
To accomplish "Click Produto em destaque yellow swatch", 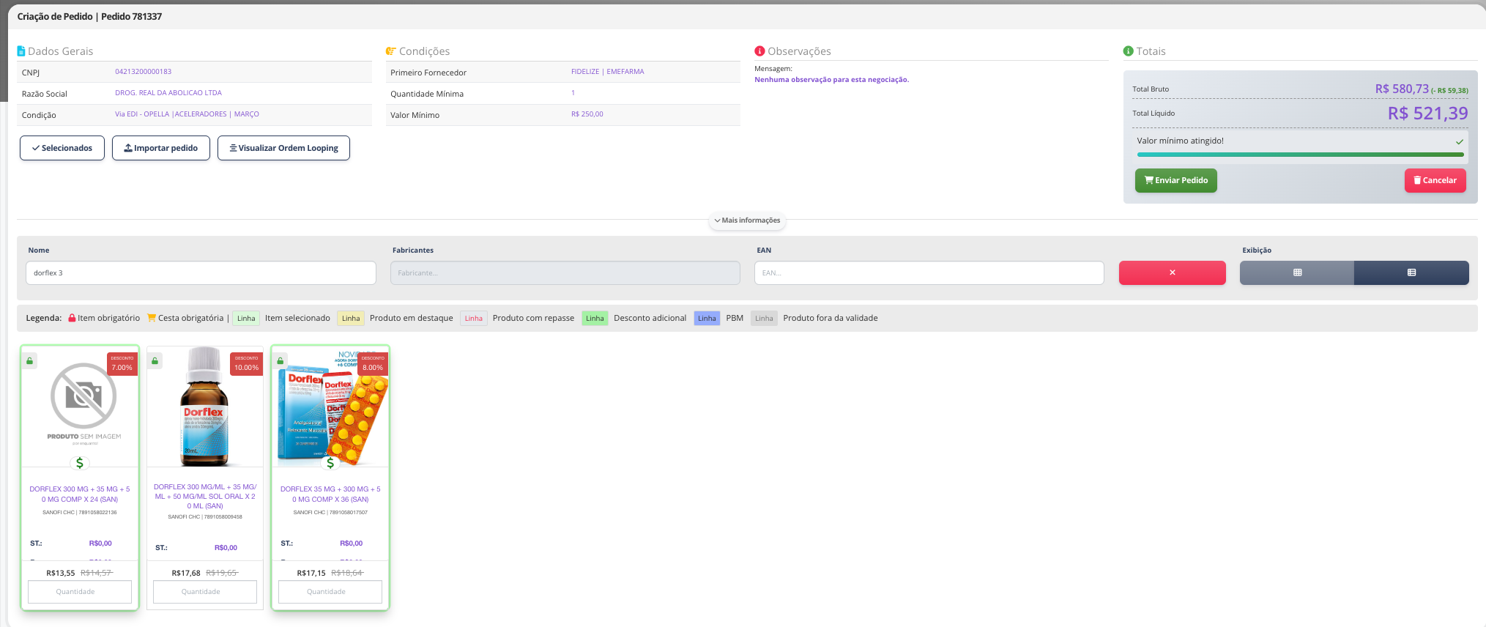I will [351, 319].
